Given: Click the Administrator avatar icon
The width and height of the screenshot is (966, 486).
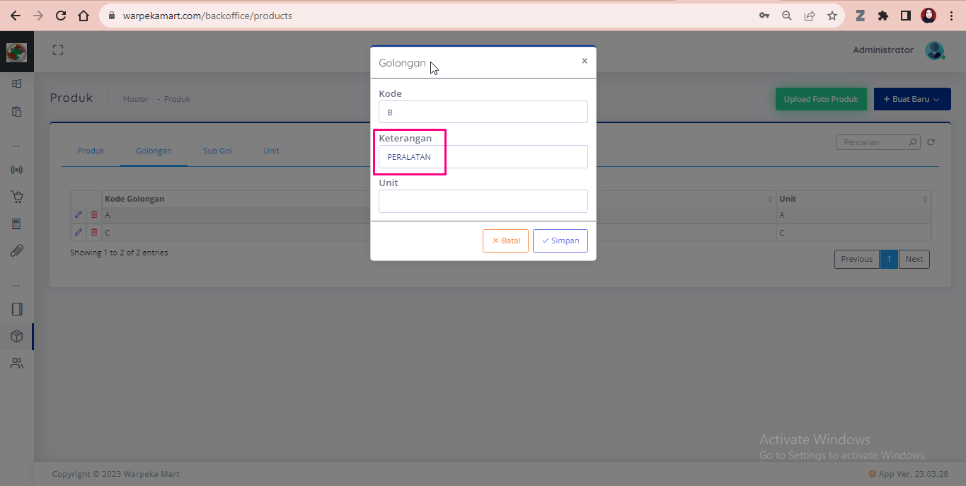Looking at the screenshot, I should pyautogui.click(x=935, y=50).
